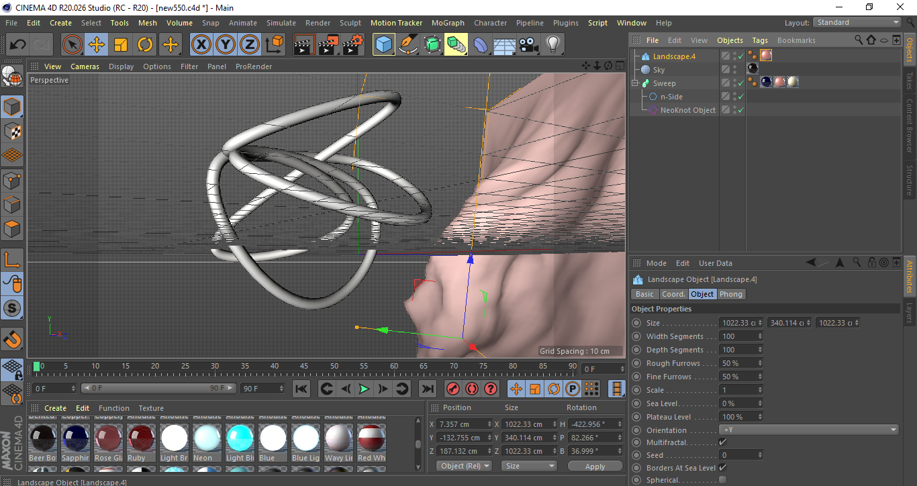
Task: Add a Light object
Action: tap(553, 45)
